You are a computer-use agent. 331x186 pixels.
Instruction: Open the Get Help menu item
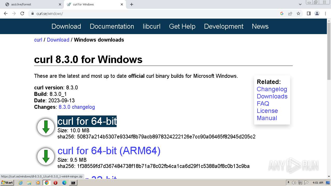coord(182,26)
